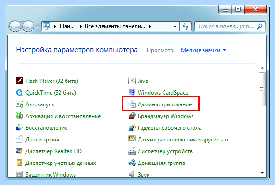This screenshot has height=185, width=275.
Task: Go forward with the Forward arrow
Action: point(29,27)
